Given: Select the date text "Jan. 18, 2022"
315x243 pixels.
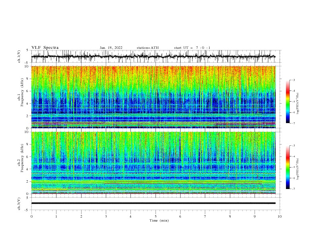Looking at the screenshot, I should pos(111,48).
